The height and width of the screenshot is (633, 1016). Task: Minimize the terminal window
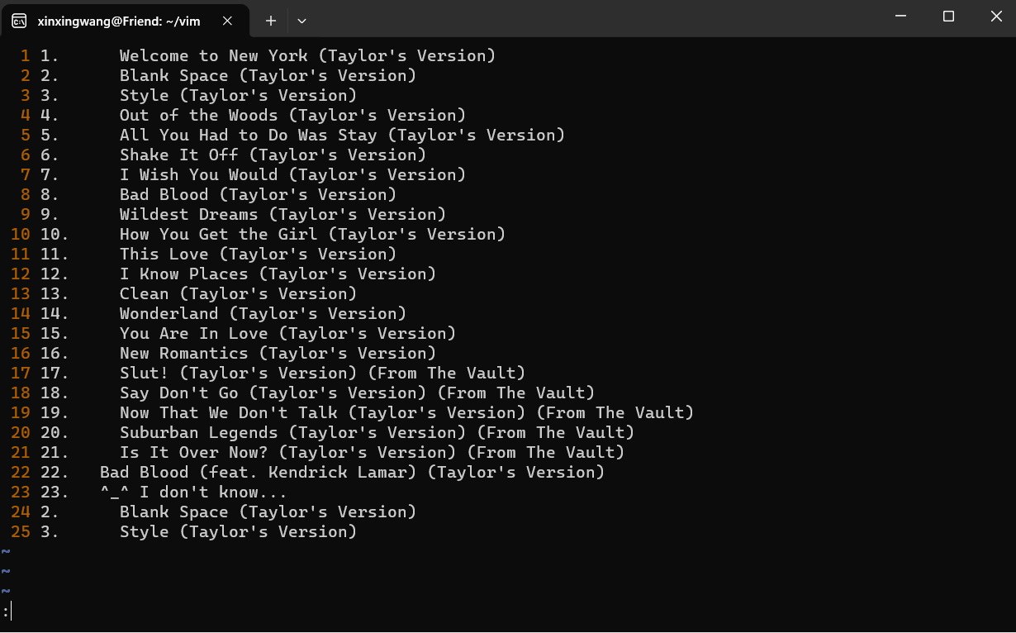coord(904,17)
